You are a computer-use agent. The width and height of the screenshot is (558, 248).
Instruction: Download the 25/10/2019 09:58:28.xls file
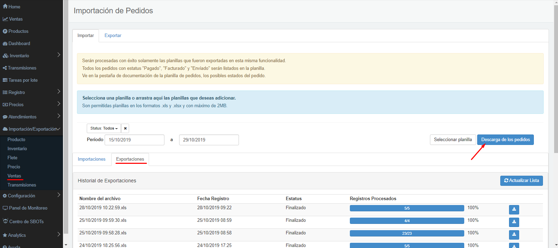[514, 235]
